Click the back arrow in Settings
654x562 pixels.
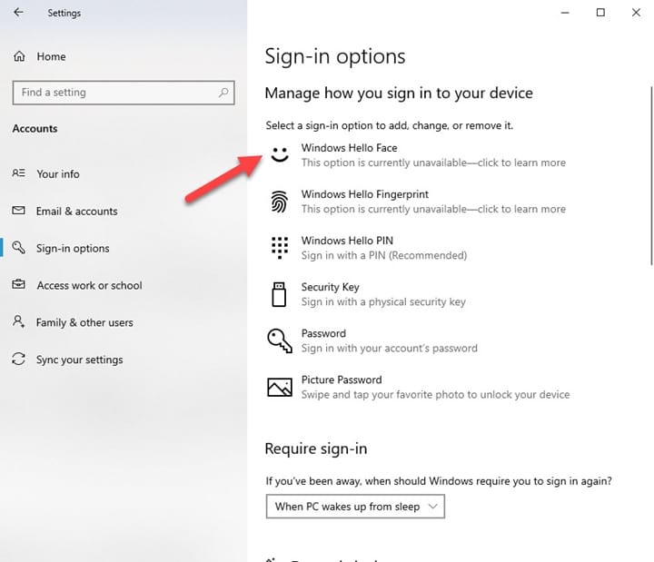pyautogui.click(x=18, y=13)
